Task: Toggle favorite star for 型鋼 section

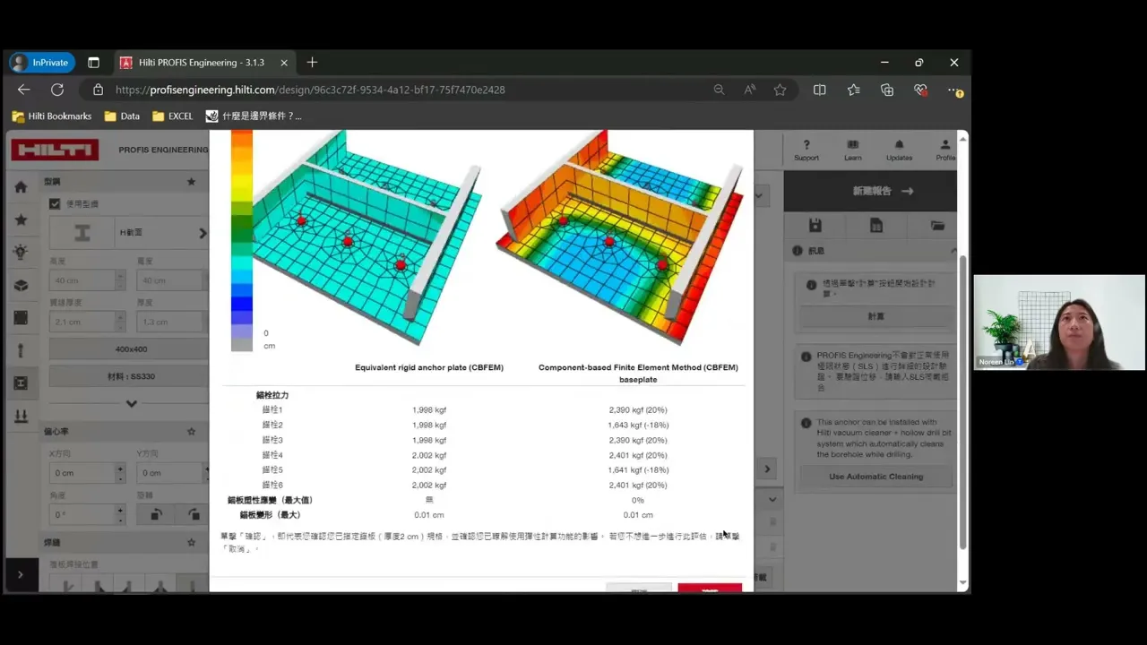Action: pos(191,182)
